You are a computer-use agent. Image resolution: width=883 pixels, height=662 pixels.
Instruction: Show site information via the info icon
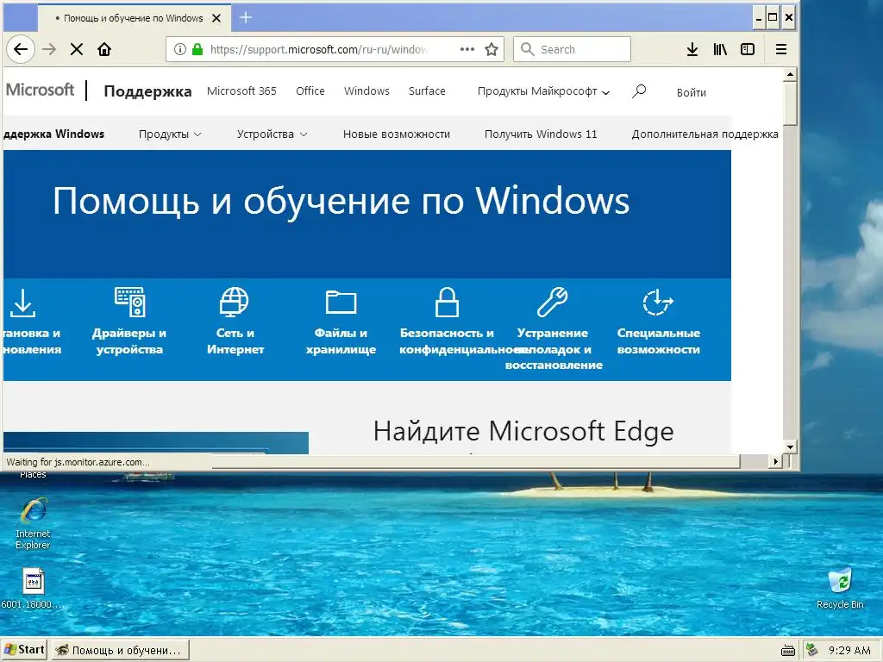point(179,49)
